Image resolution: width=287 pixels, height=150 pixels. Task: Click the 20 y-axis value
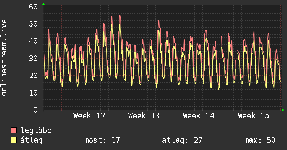click(33, 75)
